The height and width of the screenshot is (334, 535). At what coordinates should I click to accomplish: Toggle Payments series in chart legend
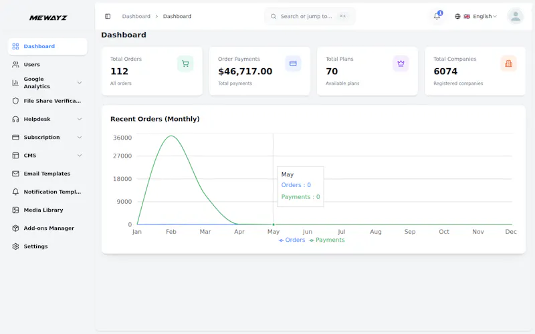pos(327,240)
